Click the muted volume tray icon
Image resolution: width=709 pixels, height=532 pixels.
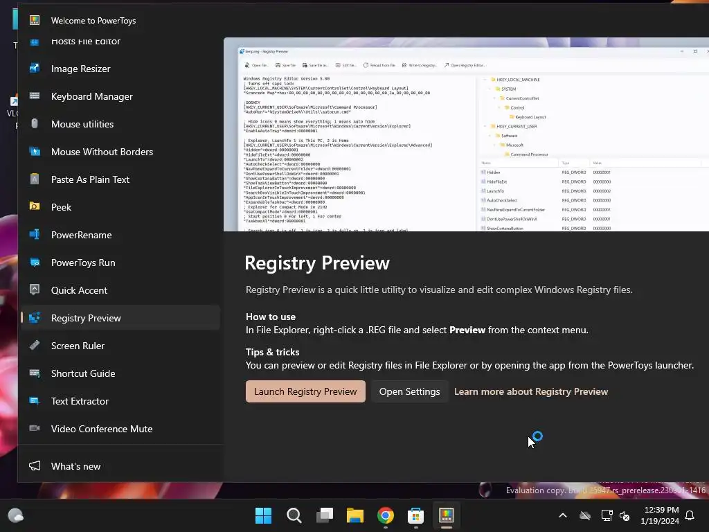click(x=625, y=515)
